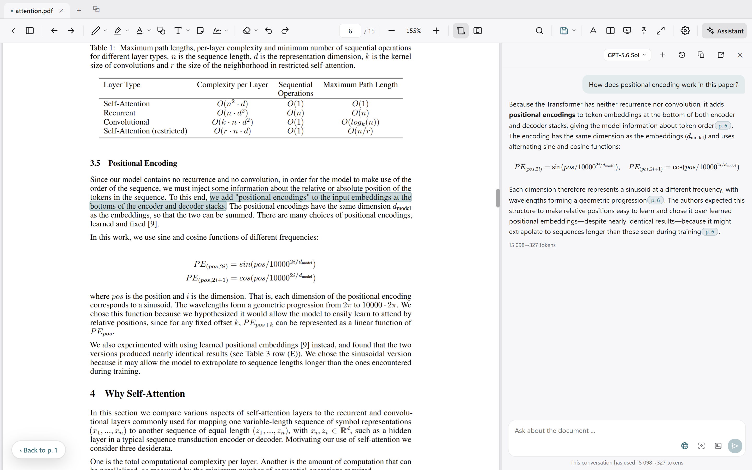Toggle the Assistant panel
The image size is (752, 470).
724,31
